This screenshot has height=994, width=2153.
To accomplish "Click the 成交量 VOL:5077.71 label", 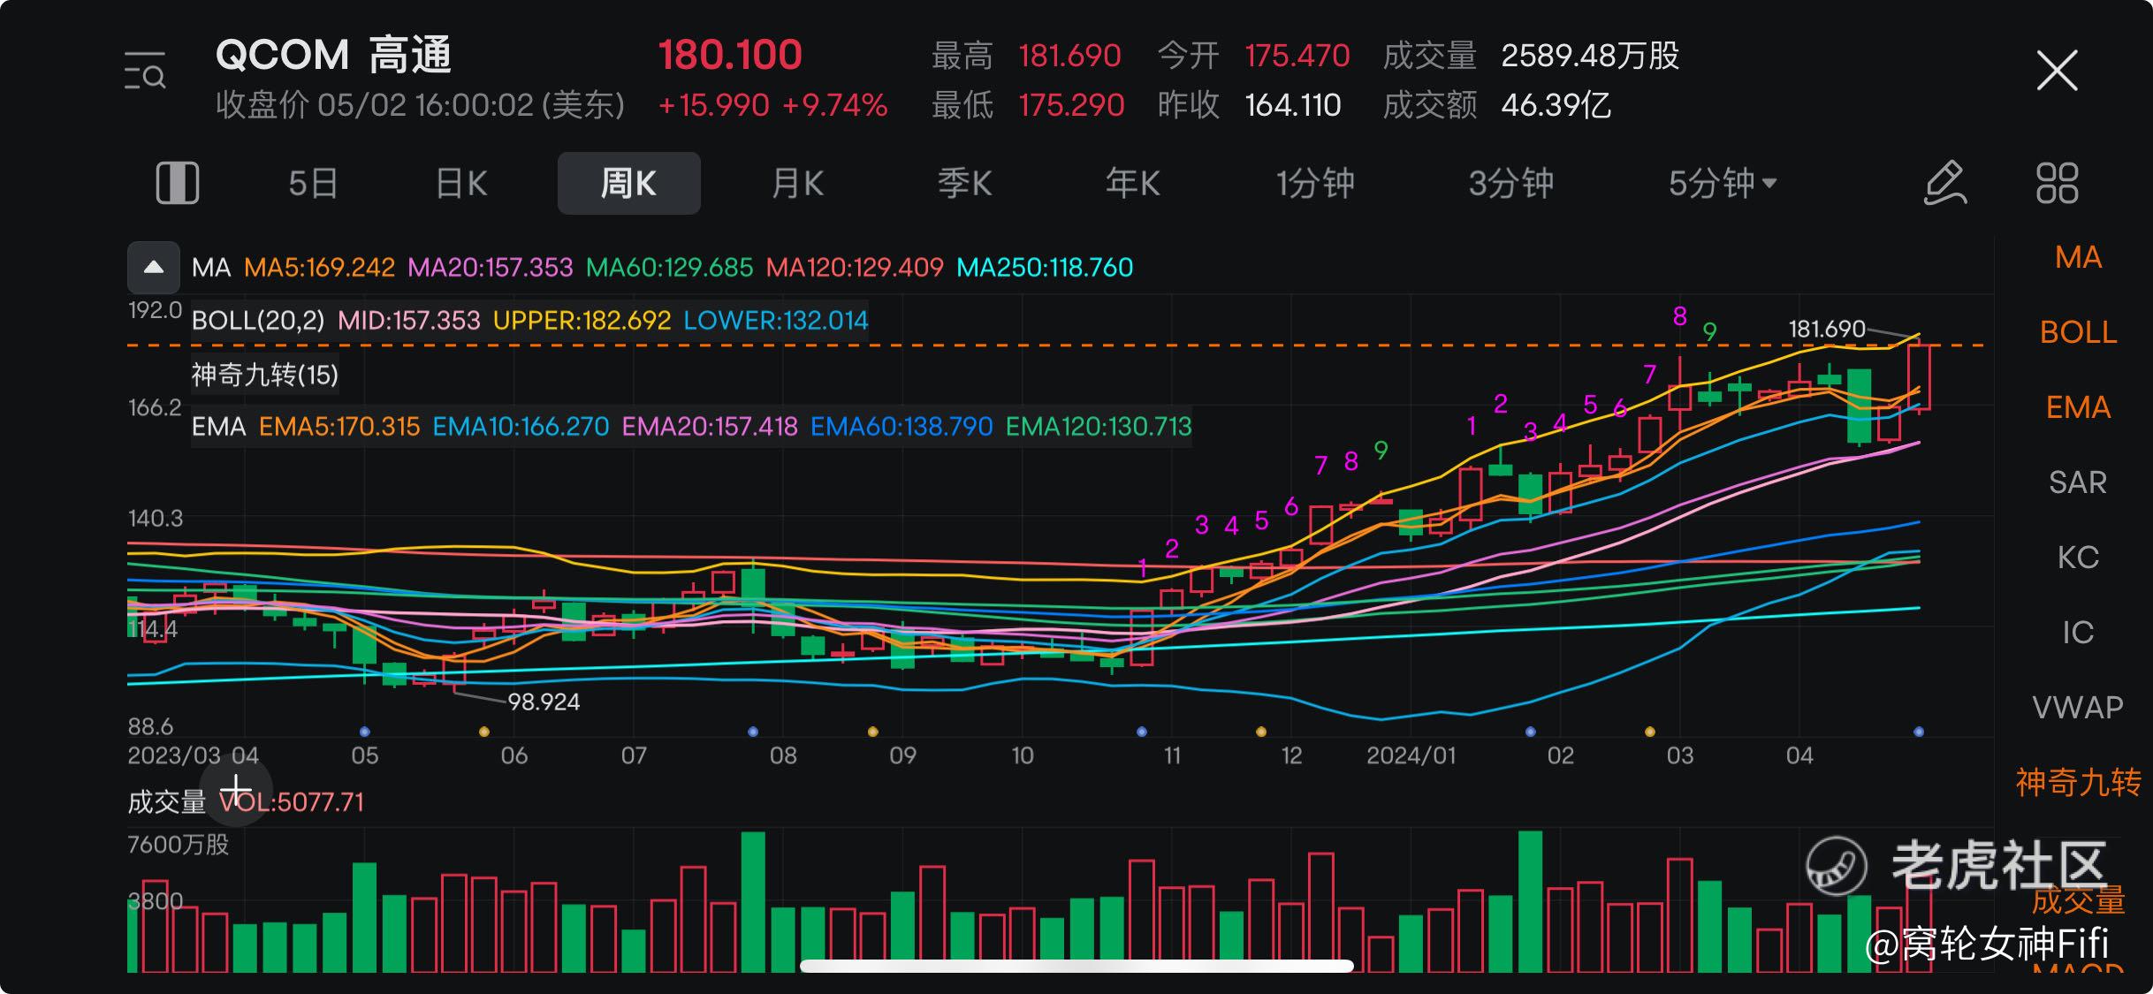I will tap(246, 801).
